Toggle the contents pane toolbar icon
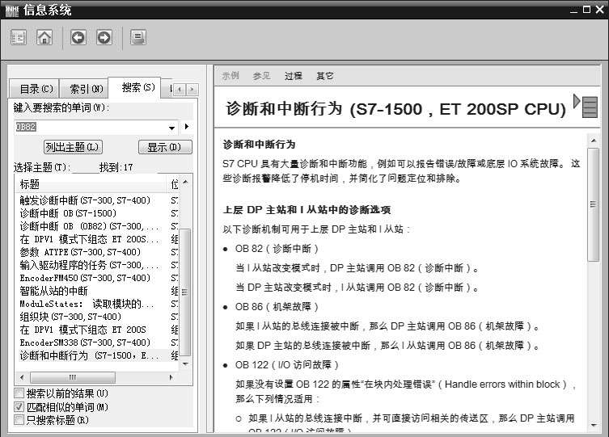 click(19, 38)
